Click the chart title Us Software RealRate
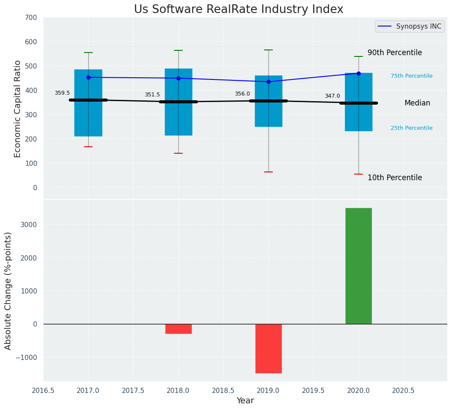Viewport: 452px width, 409px height. pos(238,10)
